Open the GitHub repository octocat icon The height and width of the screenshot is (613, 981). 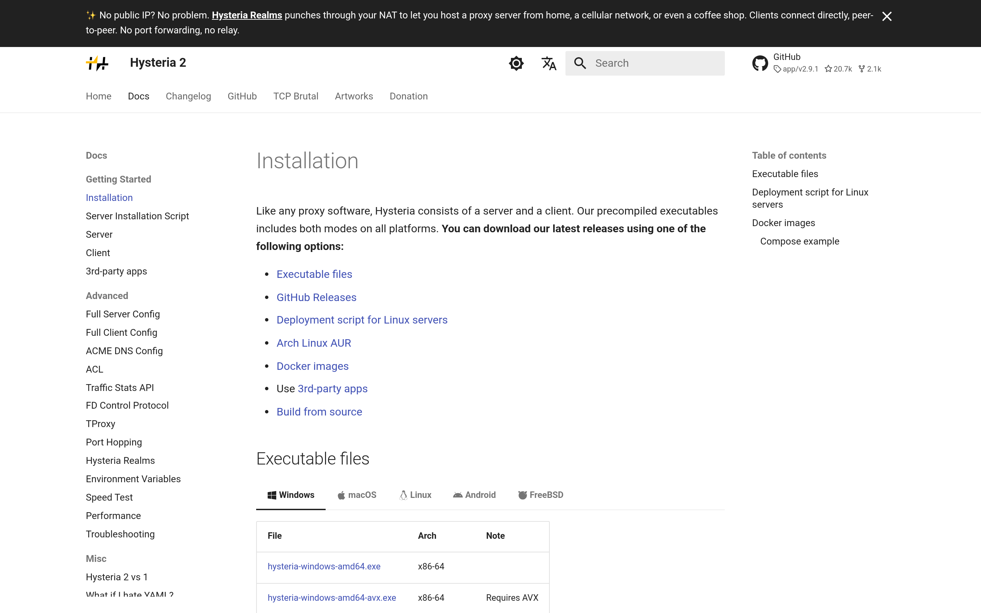pos(760,63)
